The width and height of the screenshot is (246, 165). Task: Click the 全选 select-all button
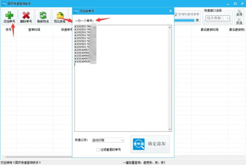click(x=239, y=13)
